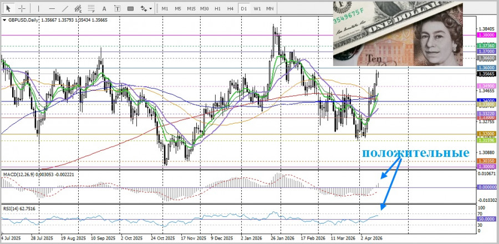
Task: Select the rectangle shape tool
Action: point(130,8)
